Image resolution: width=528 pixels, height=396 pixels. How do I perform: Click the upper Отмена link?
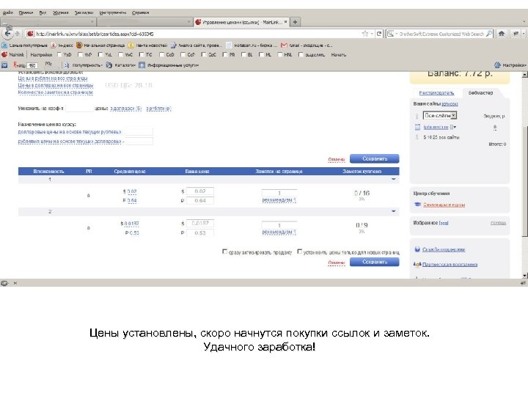[x=337, y=159]
